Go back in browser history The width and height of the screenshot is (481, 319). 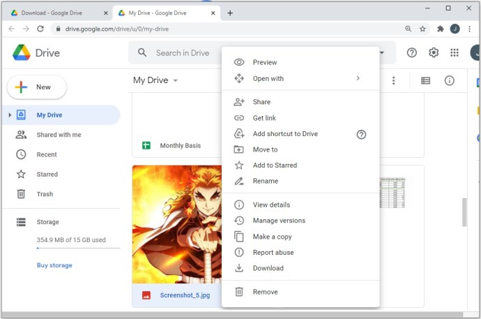pyautogui.click(x=12, y=29)
